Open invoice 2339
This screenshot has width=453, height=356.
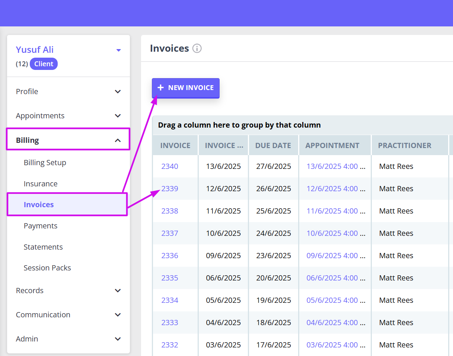pos(170,189)
